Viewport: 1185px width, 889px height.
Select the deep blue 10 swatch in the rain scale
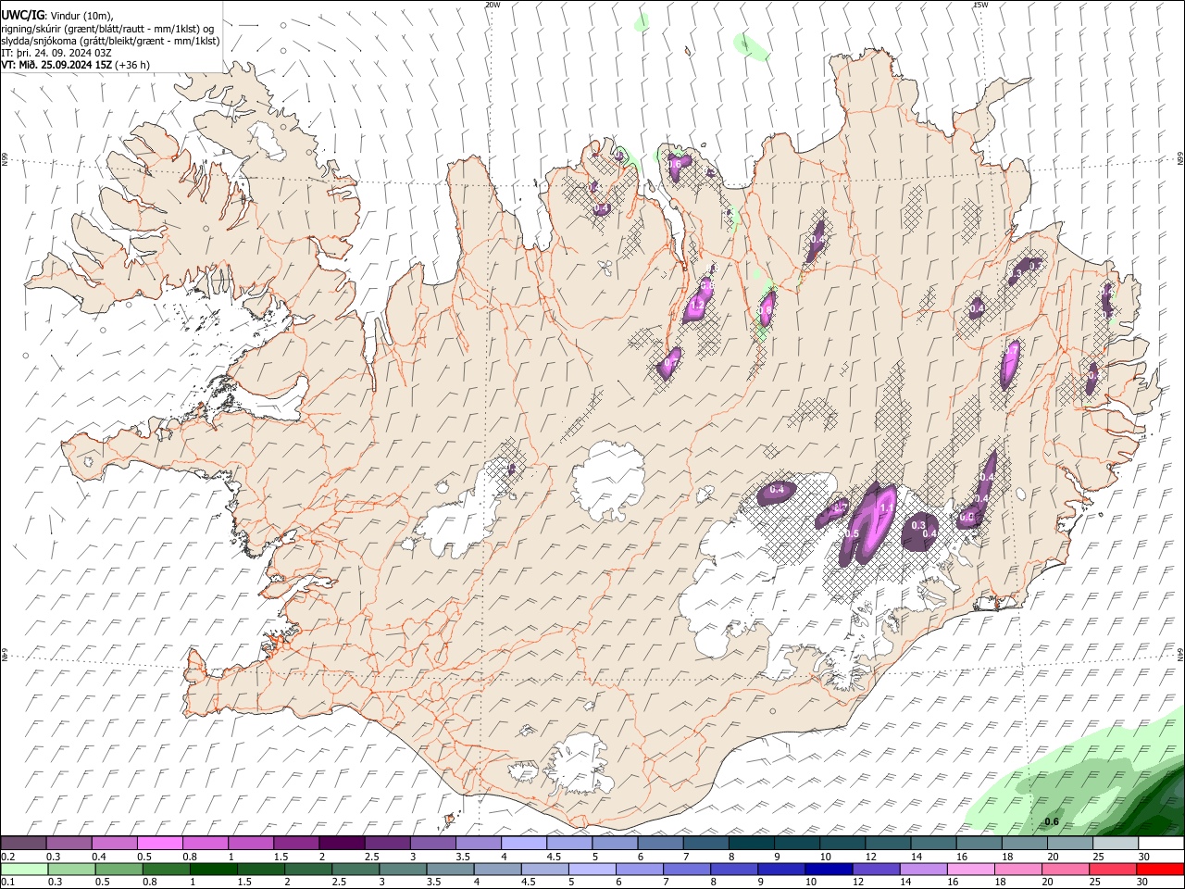[828, 870]
